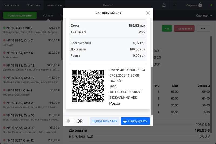
Task: Click the red Повернення button
Action: [x=184, y=28]
